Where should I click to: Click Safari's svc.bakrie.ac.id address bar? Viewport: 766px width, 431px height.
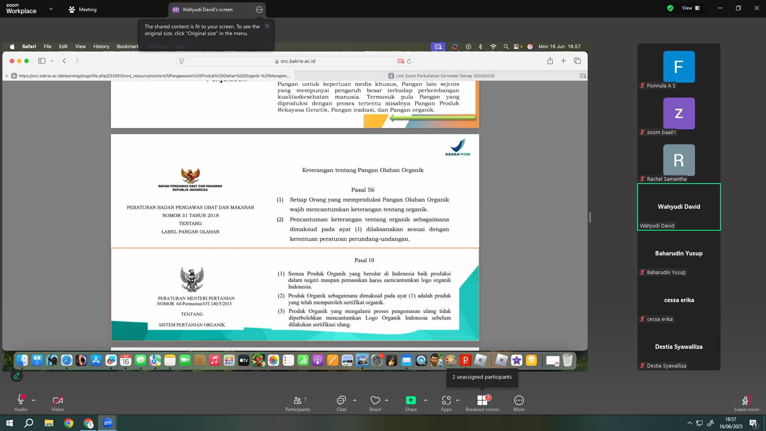[295, 61]
